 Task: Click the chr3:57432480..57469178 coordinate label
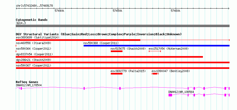tap(34, 6)
